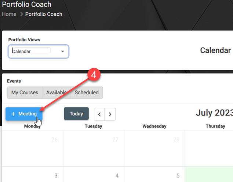Image resolution: width=233 pixels, height=182 pixels.
Task: Select June 27 calendar cell
Action: point(94,148)
